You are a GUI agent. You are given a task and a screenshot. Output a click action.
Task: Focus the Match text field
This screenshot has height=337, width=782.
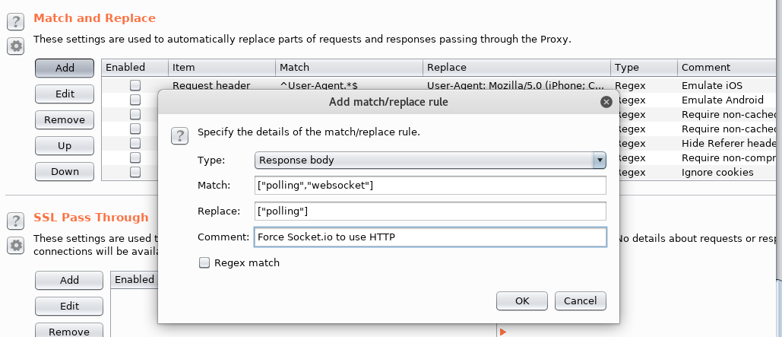coord(430,185)
